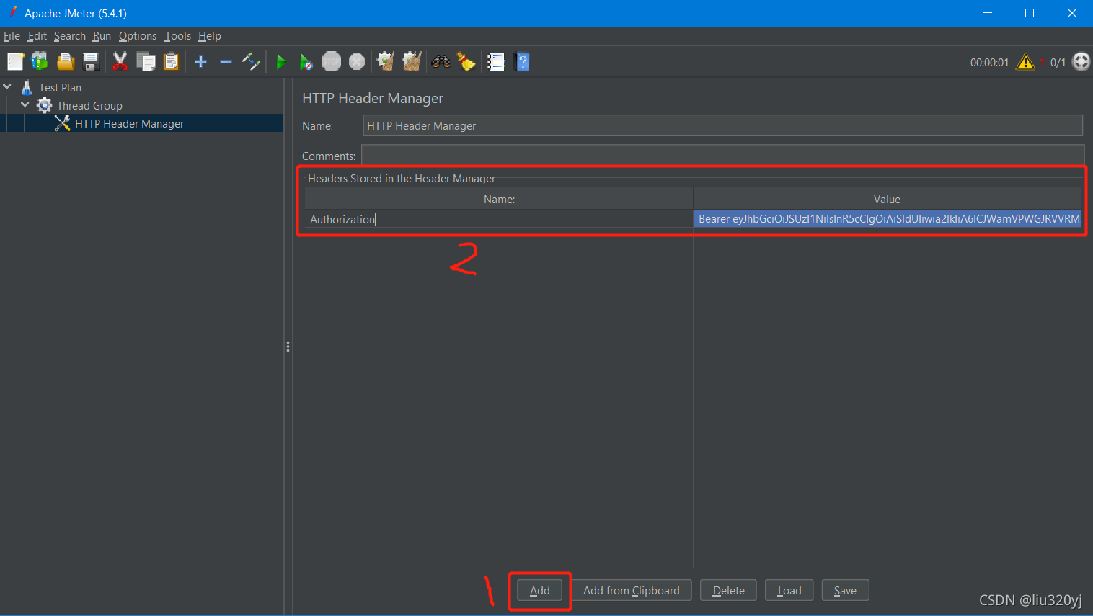Clear results via single broom icon
The image size is (1093, 616).
386,62
